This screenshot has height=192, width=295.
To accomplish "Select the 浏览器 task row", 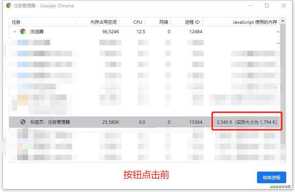I will coord(144,31).
